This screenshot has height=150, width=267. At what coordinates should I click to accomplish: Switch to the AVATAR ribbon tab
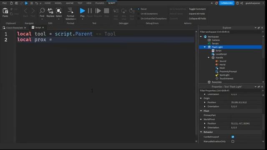(70, 3)
